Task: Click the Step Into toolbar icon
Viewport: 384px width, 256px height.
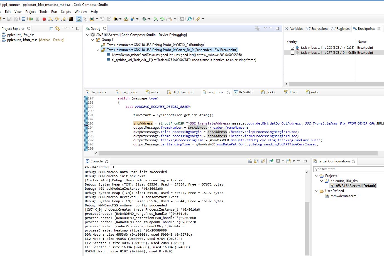Action: click(x=50, y=19)
